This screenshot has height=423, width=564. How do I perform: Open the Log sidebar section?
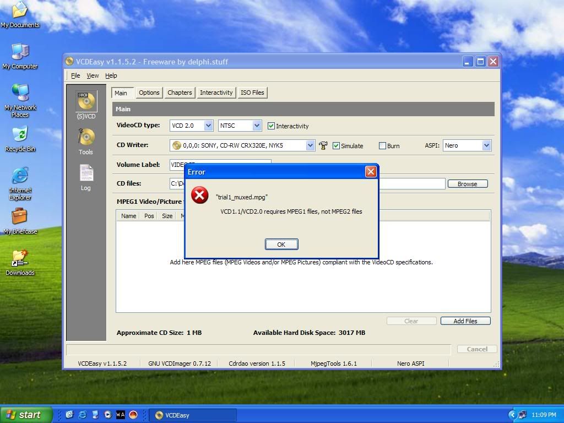pyautogui.click(x=85, y=177)
